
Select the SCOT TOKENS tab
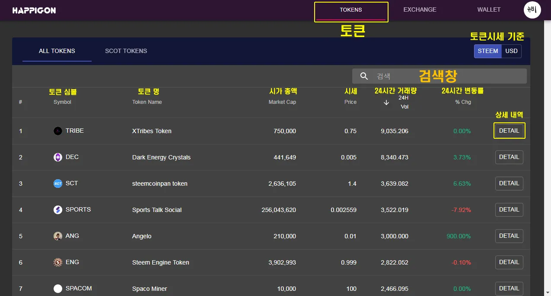click(x=126, y=51)
